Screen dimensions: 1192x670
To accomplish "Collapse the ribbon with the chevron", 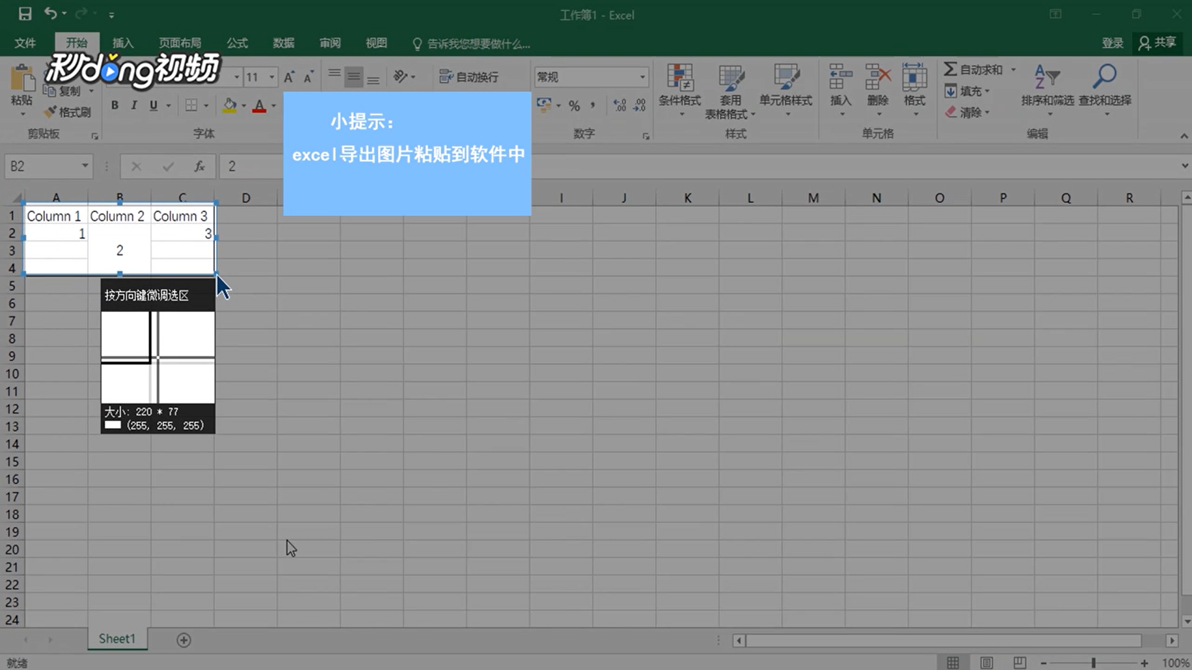I will (1184, 136).
